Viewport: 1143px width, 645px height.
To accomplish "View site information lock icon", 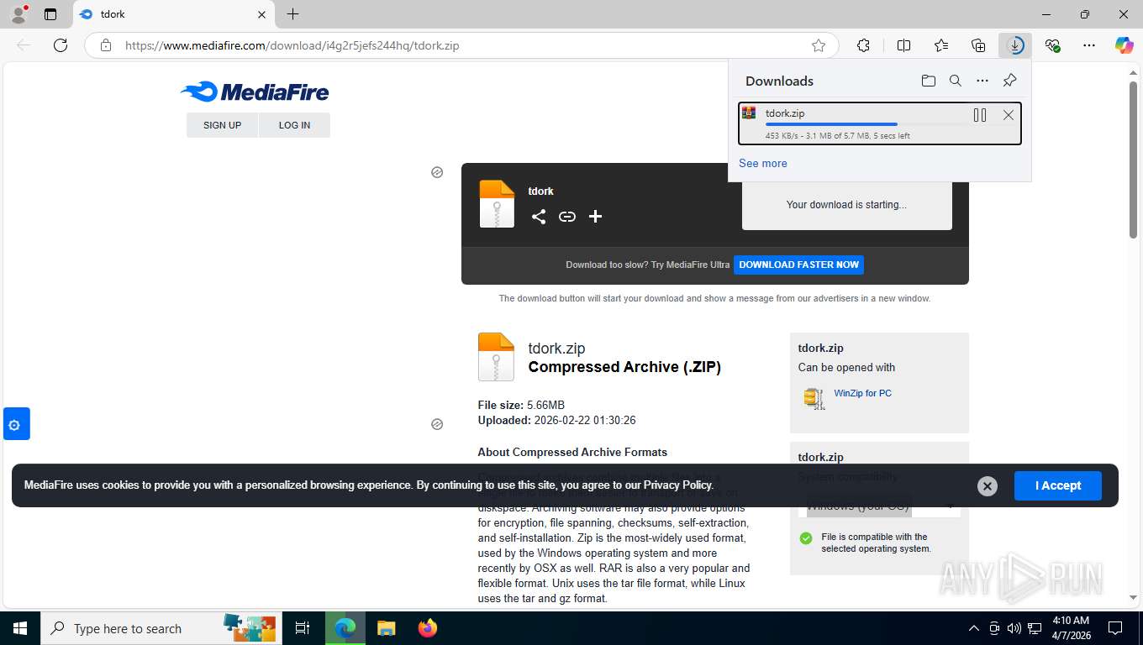I will click(x=105, y=45).
